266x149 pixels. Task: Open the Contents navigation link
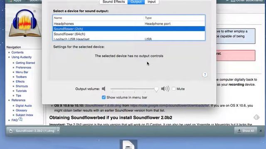click(17, 53)
